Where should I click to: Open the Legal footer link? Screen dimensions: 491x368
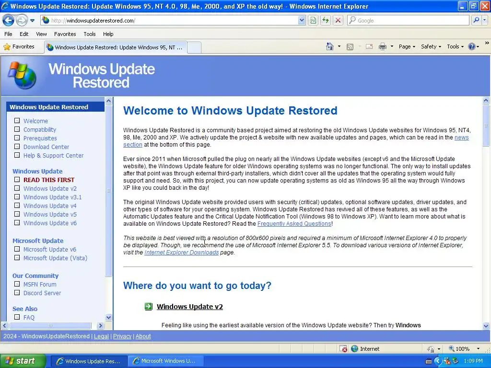pyautogui.click(x=102, y=336)
